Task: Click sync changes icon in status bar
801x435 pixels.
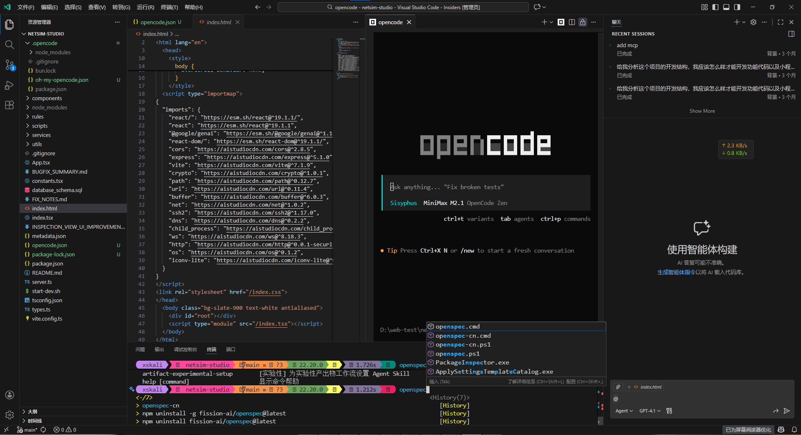Action: click(x=43, y=430)
